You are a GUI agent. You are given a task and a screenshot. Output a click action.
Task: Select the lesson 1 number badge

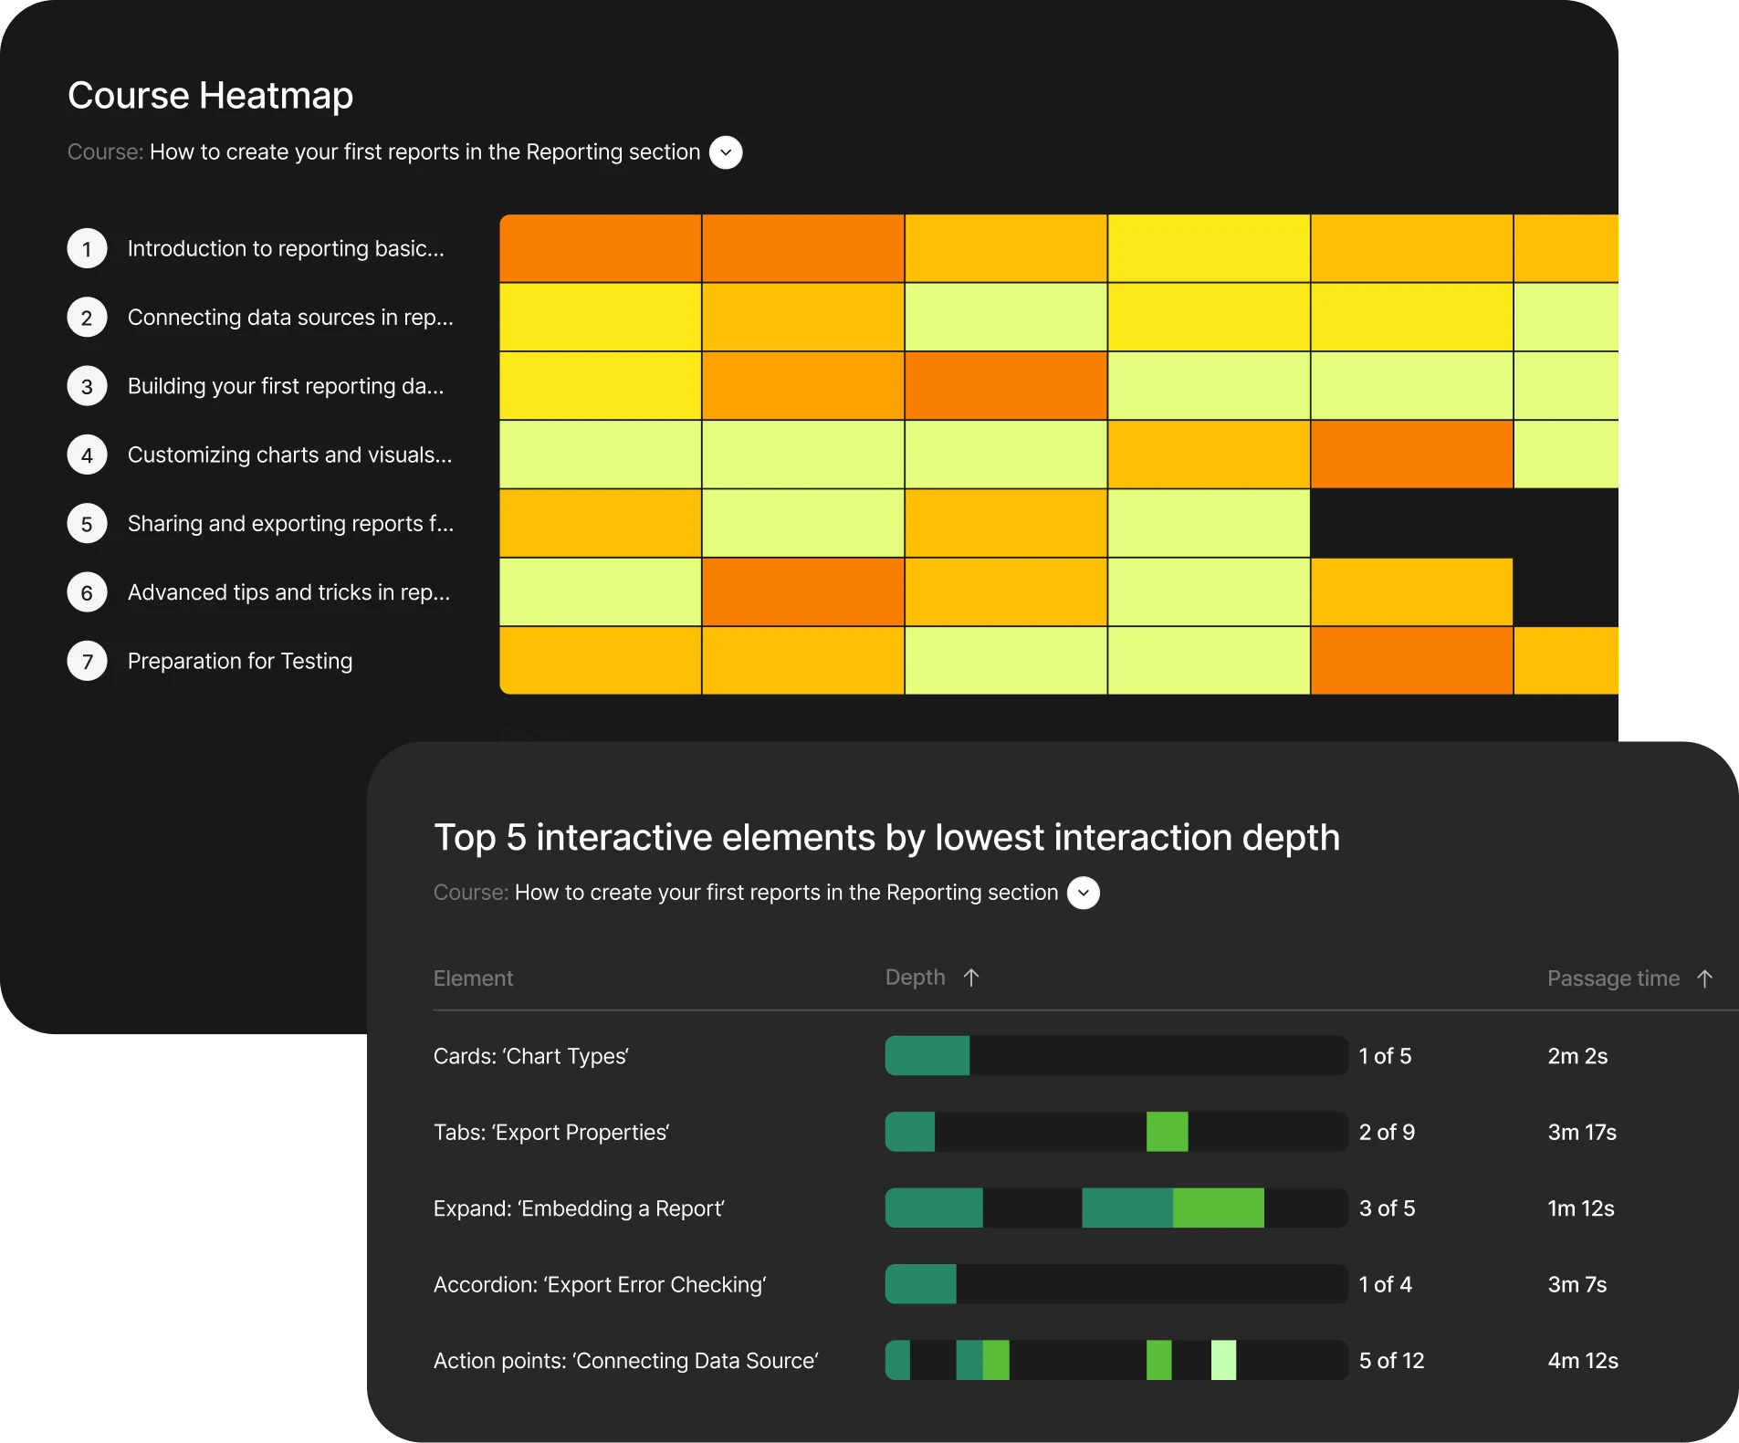click(x=87, y=249)
